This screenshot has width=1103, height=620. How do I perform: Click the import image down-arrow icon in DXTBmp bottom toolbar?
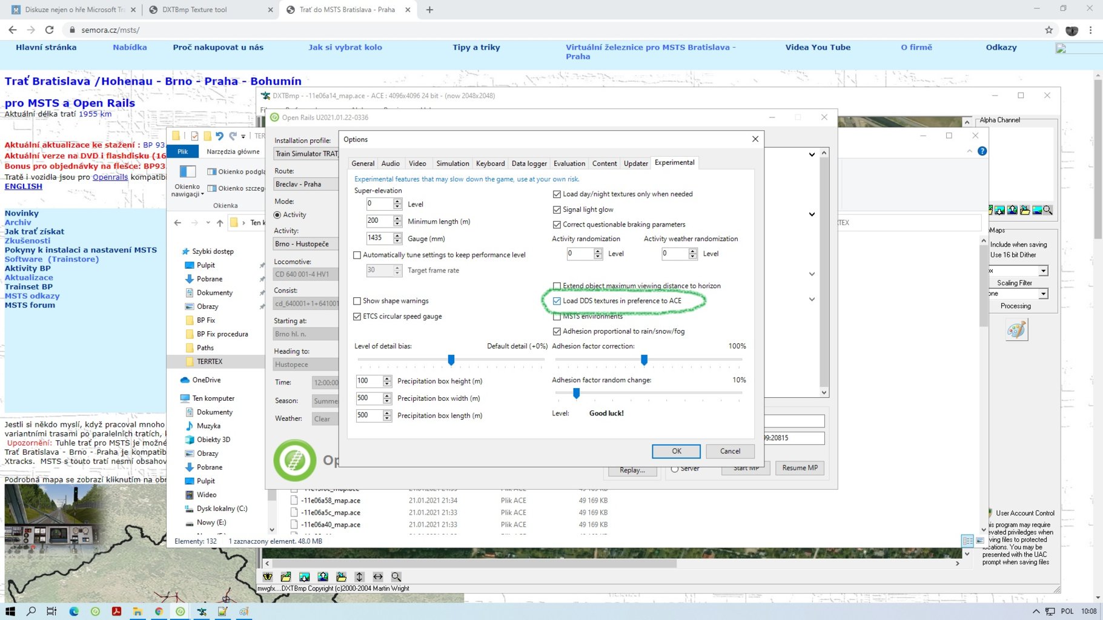click(305, 577)
